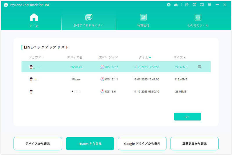Close the ChatsBack window
The width and height of the screenshot is (232, 155).
point(225,5)
